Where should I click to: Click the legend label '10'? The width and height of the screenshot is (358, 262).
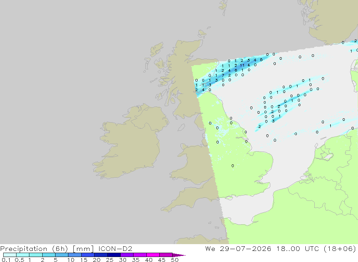(71, 260)
